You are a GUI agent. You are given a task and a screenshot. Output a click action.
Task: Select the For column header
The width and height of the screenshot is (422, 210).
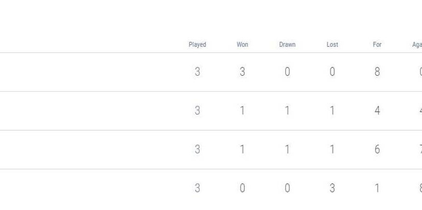(x=377, y=45)
